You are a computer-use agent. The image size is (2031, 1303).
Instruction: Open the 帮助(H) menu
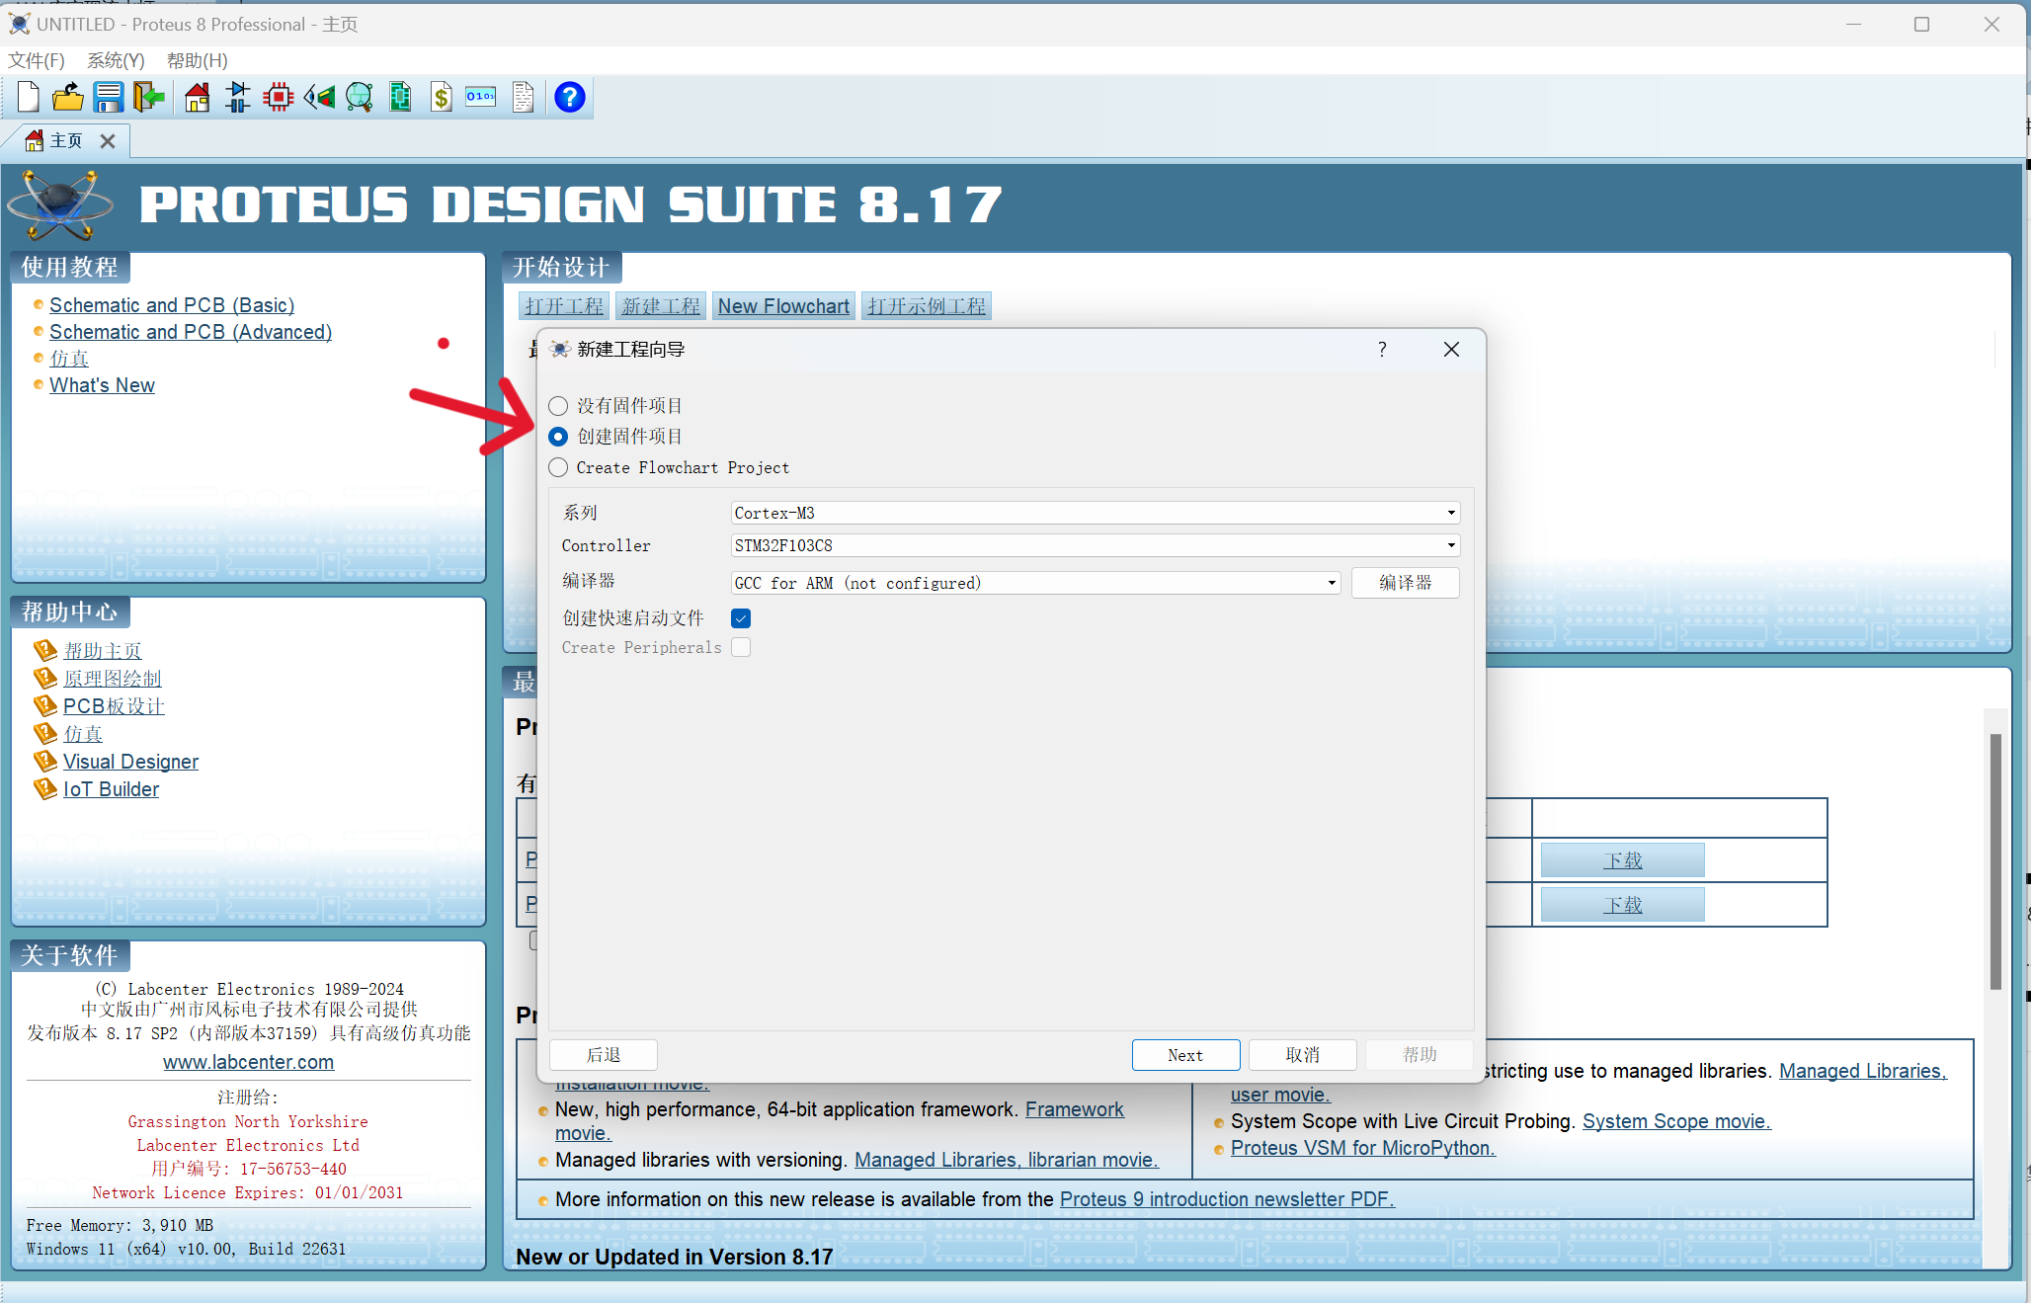click(197, 60)
